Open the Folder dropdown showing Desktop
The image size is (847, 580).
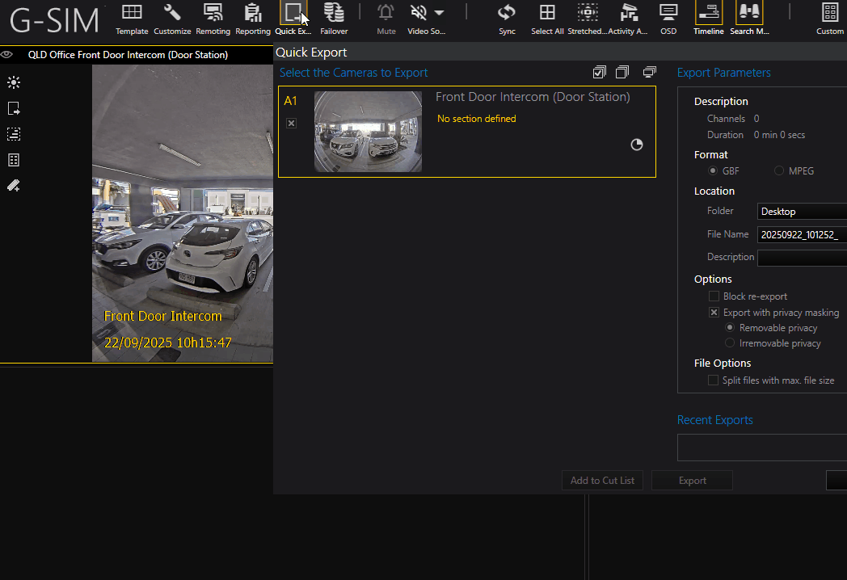(x=802, y=212)
